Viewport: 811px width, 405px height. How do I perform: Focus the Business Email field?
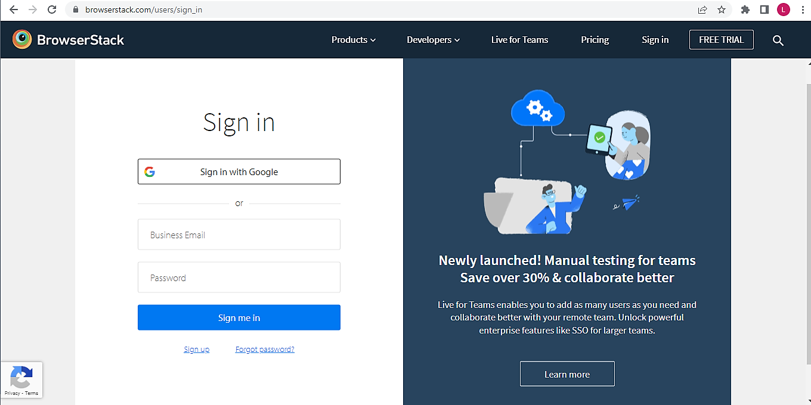pos(239,235)
